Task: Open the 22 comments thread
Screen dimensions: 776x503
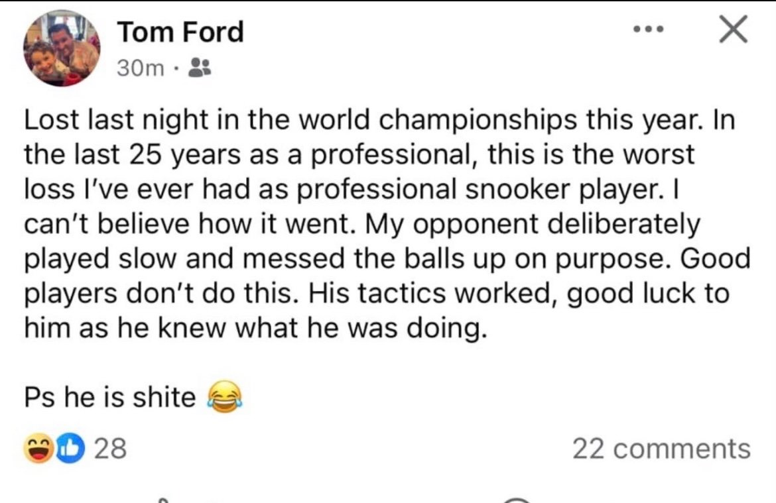Action: pyautogui.click(x=661, y=449)
